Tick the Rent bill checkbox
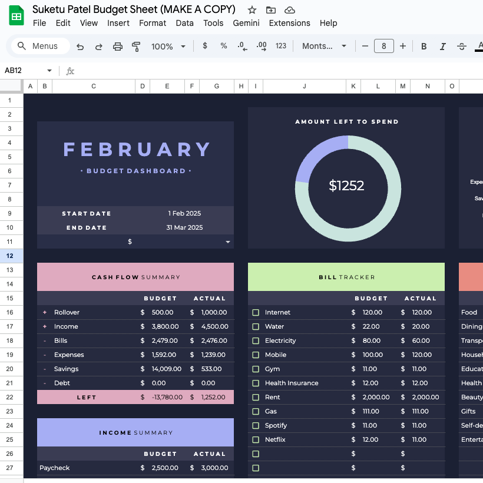The image size is (483, 483). (256, 398)
